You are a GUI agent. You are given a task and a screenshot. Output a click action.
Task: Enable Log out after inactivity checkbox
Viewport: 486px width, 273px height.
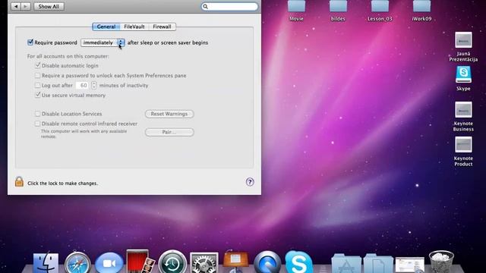point(37,85)
